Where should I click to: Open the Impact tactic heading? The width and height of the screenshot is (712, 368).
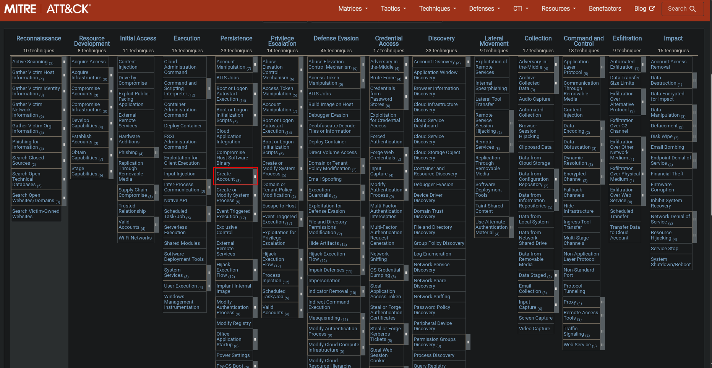(x=673, y=38)
